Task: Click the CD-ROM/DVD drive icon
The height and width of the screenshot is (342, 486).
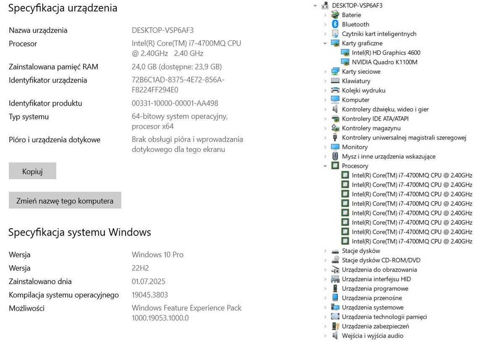Action: click(x=335, y=260)
